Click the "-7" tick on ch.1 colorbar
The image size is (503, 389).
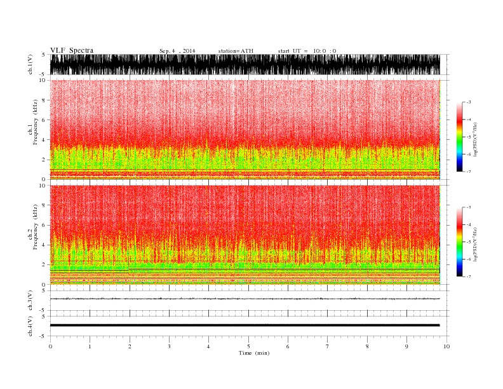[x=468, y=172]
